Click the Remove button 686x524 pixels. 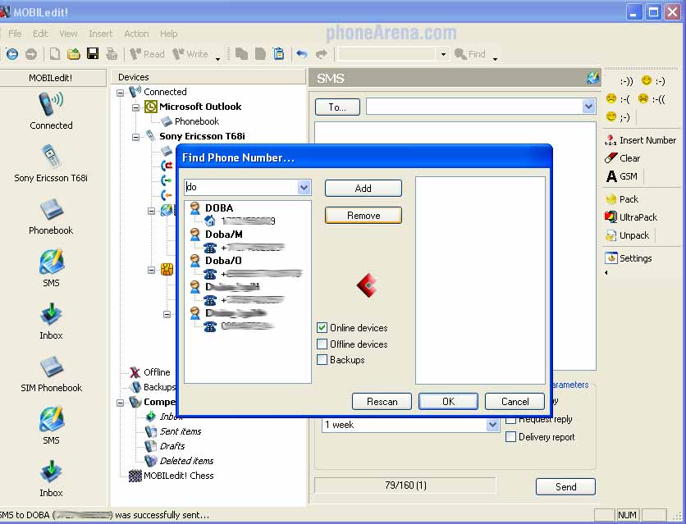[x=364, y=216]
